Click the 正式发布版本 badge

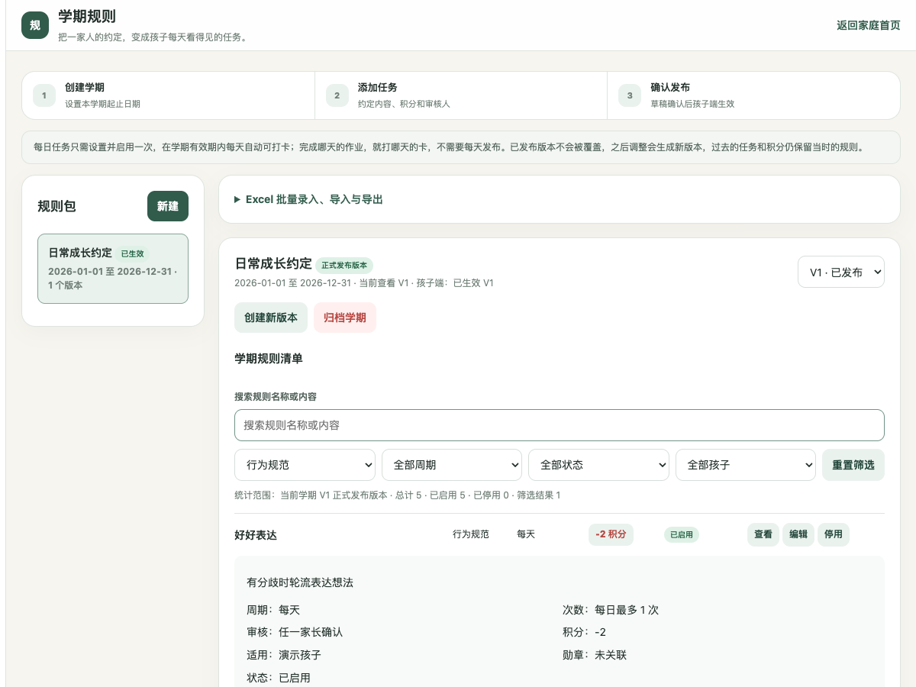click(344, 266)
